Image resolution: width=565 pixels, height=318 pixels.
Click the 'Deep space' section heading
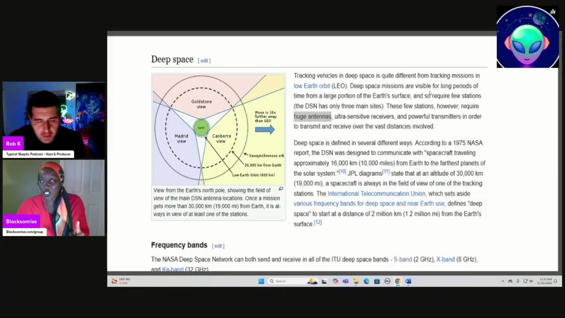[172, 59]
